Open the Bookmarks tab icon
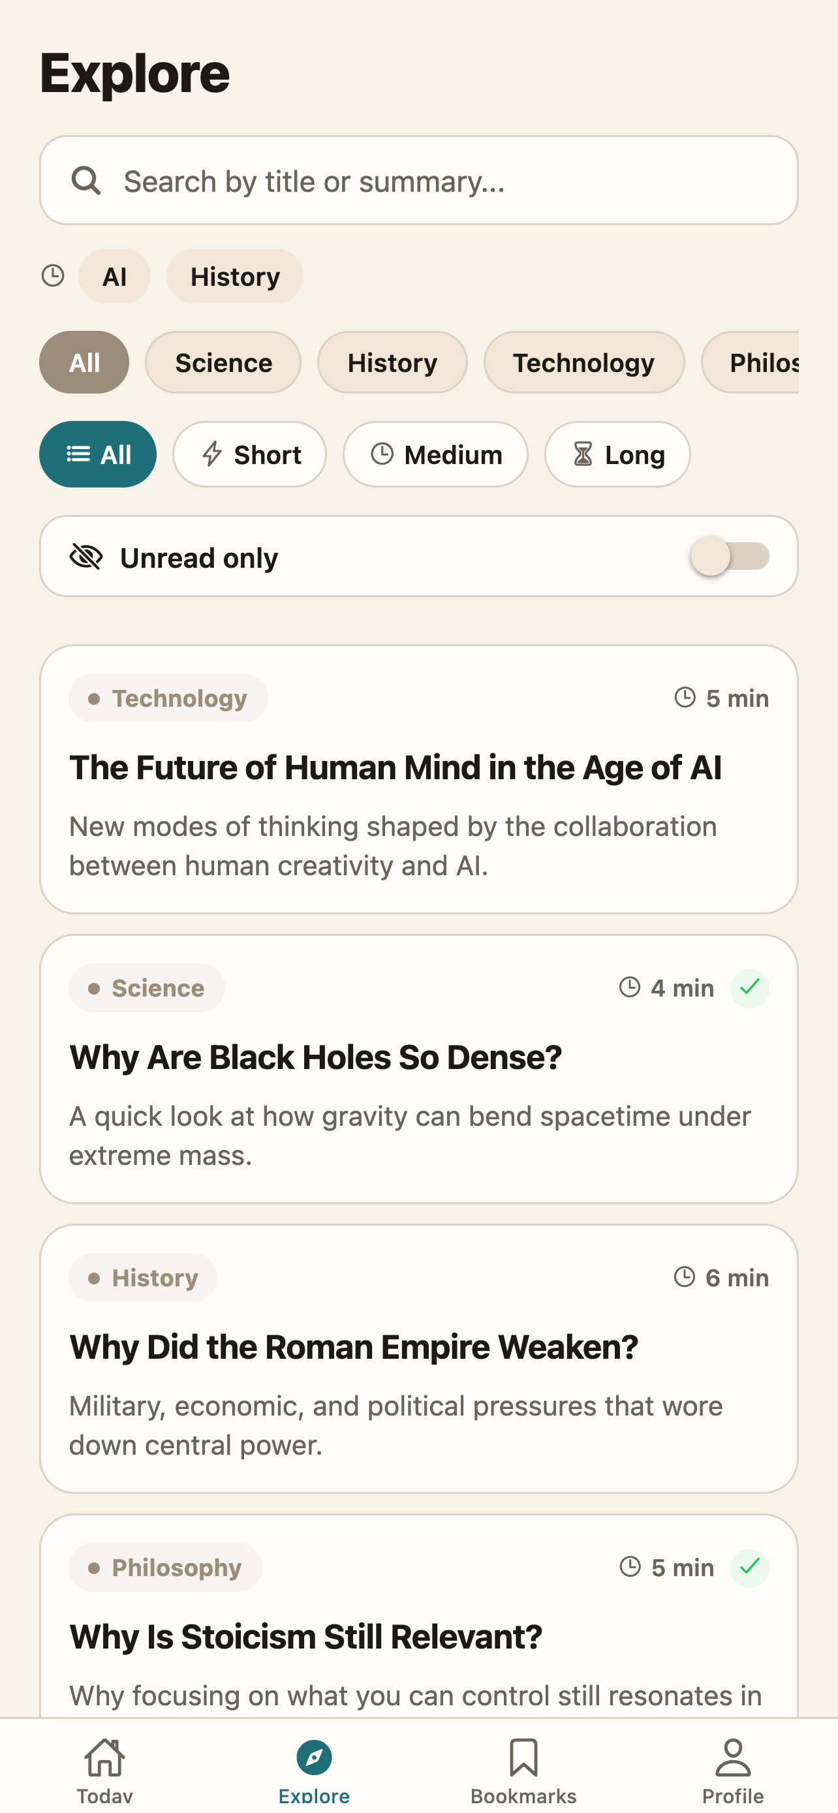This screenshot has height=1813, width=838. (523, 1757)
